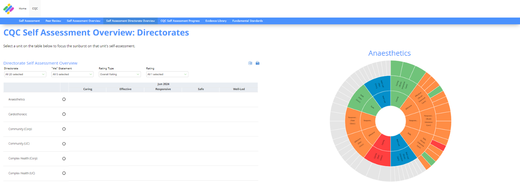Select the Cardiothoracic row label
Screen dimensions: 520x183
[x=18, y=114]
